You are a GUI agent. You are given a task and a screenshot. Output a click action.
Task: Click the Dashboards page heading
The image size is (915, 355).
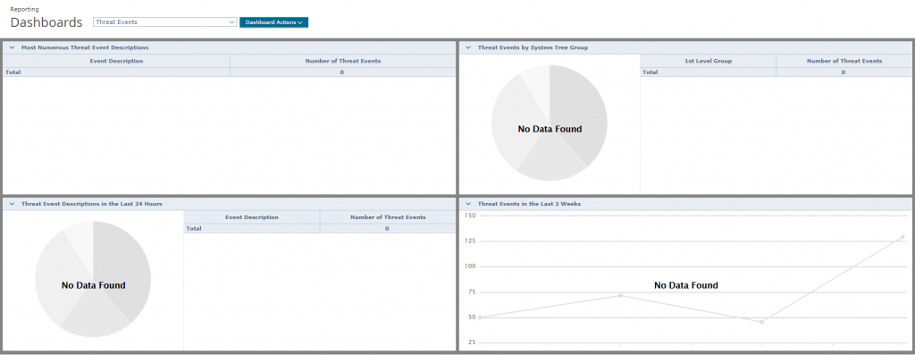click(46, 22)
